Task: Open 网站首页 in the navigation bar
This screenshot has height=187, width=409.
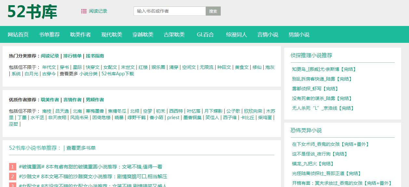Action: point(18,34)
